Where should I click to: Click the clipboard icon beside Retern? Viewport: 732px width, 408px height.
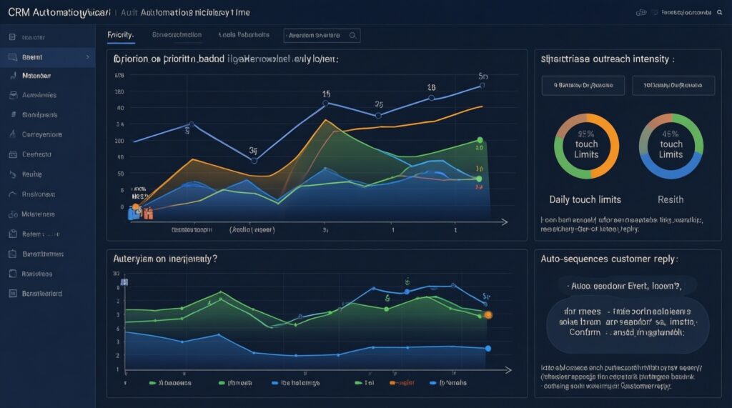click(x=12, y=234)
